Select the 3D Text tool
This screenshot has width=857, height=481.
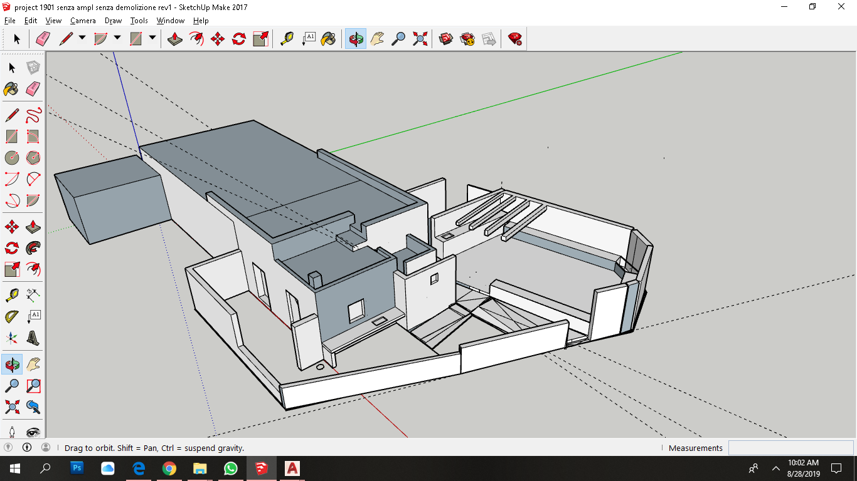click(33, 338)
